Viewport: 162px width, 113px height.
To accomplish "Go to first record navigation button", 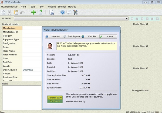I will 132,19.
